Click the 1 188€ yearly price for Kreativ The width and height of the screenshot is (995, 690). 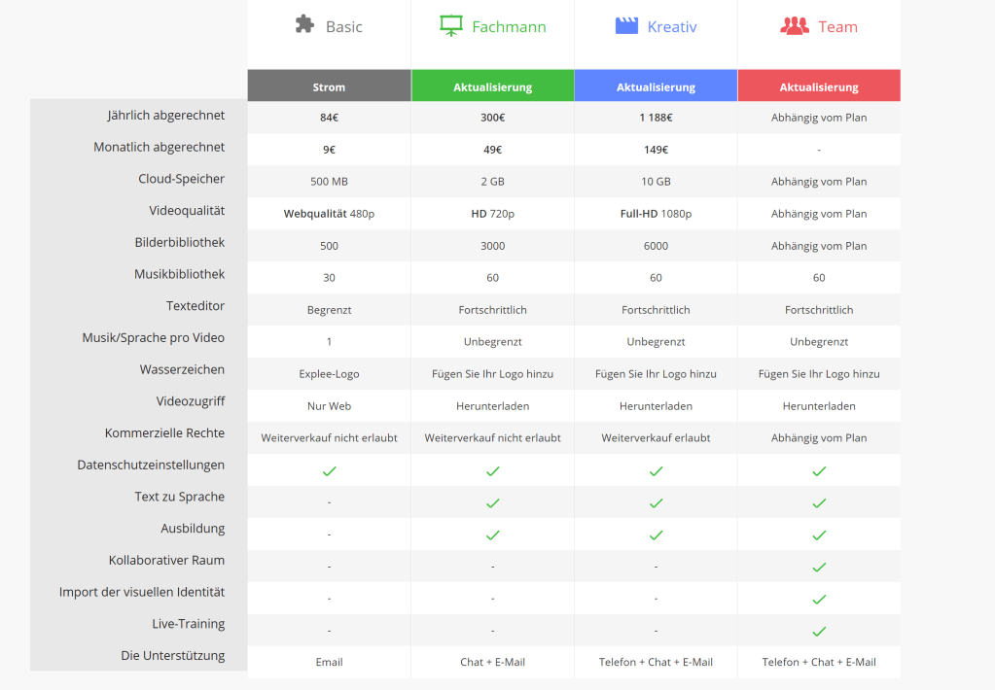pos(656,118)
